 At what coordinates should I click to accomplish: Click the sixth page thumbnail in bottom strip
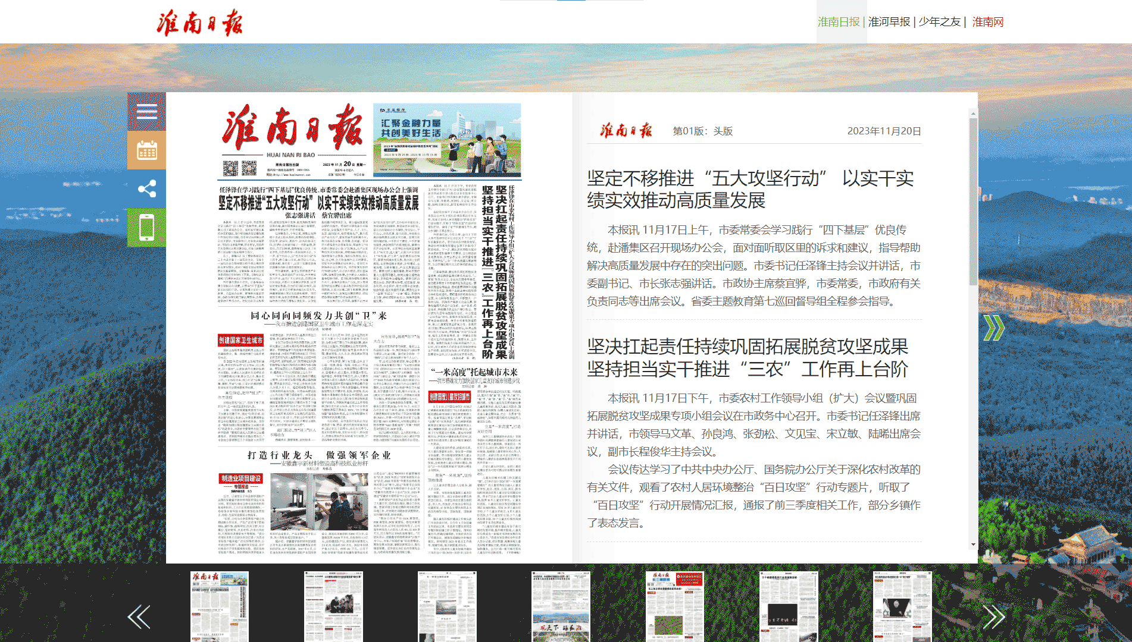tap(789, 606)
